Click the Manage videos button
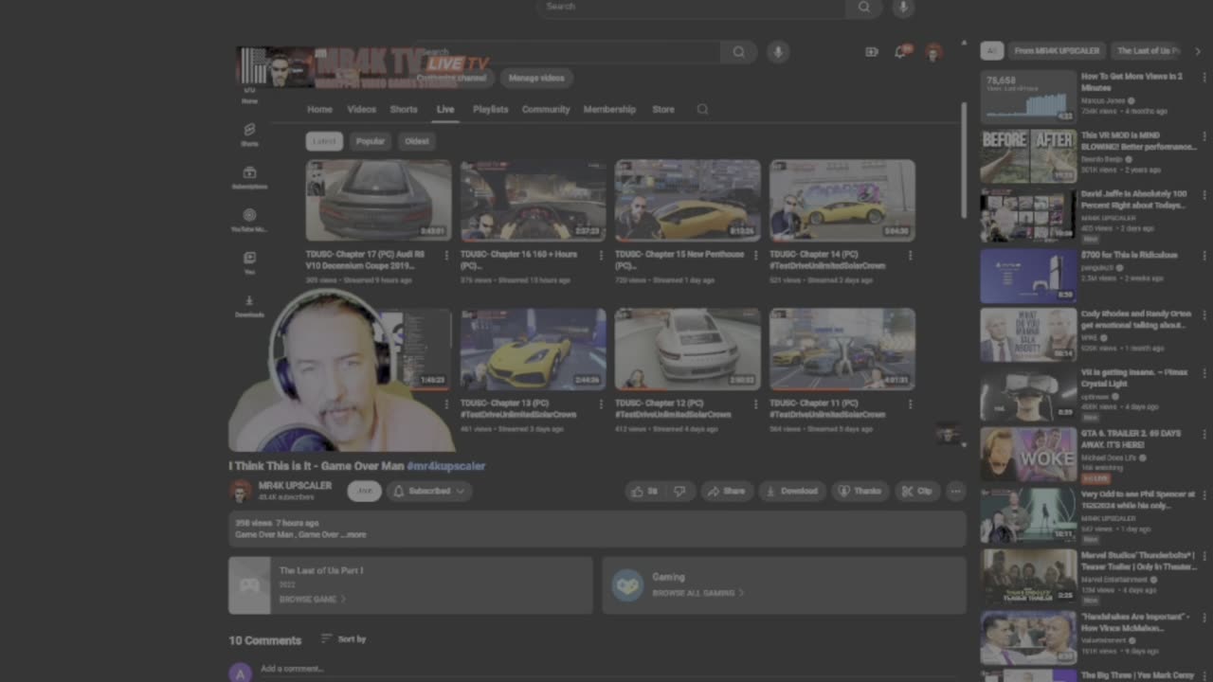The height and width of the screenshot is (682, 1213). click(x=536, y=78)
